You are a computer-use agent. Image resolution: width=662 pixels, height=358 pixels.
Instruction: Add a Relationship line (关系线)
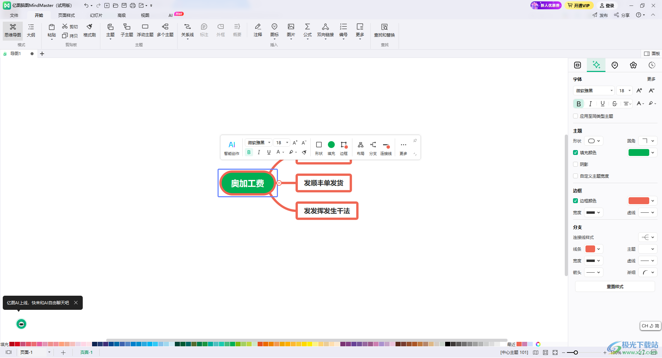(x=188, y=30)
